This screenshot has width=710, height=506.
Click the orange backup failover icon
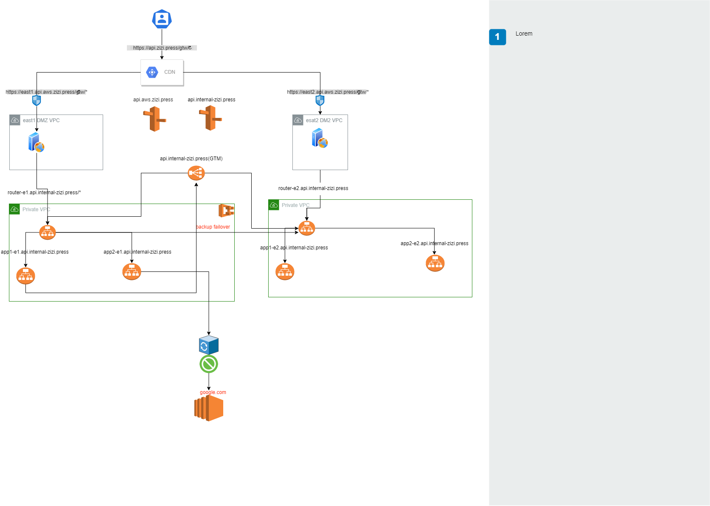click(227, 211)
